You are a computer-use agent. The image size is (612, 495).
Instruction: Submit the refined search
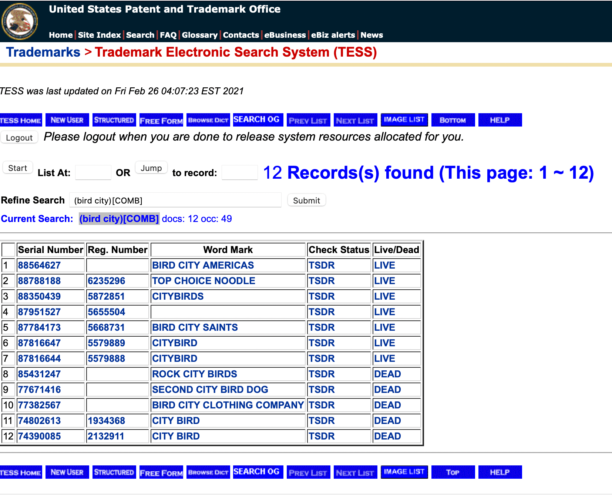coord(307,201)
